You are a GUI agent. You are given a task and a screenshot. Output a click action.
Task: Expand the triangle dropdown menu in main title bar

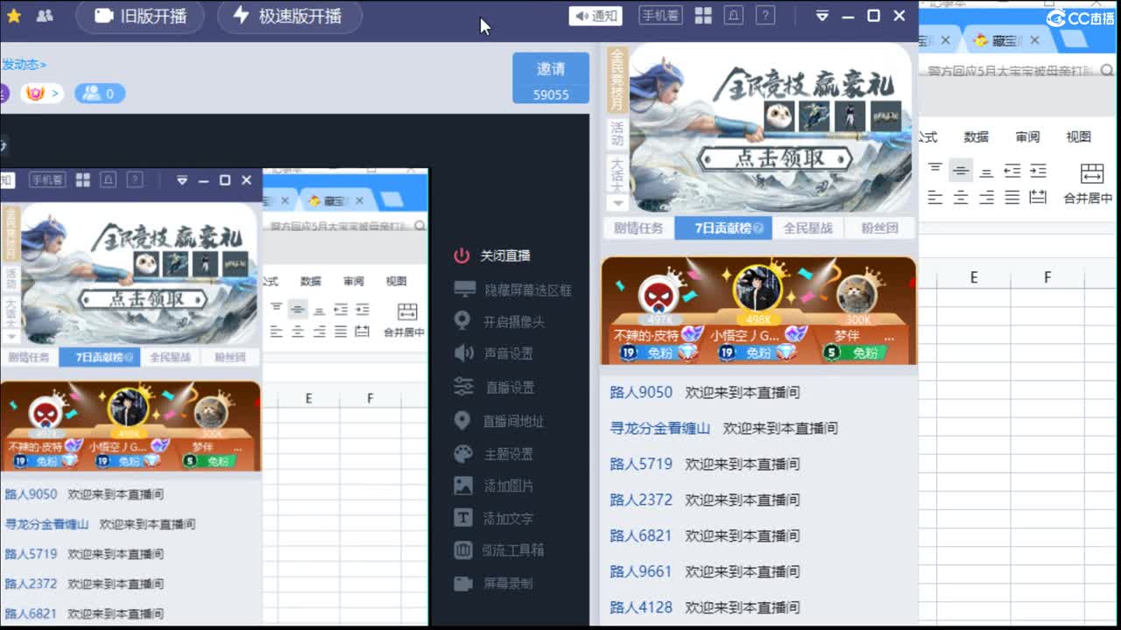click(822, 16)
